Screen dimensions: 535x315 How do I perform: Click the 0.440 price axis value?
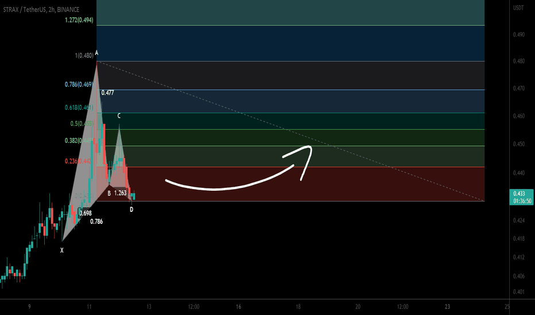[518, 173]
